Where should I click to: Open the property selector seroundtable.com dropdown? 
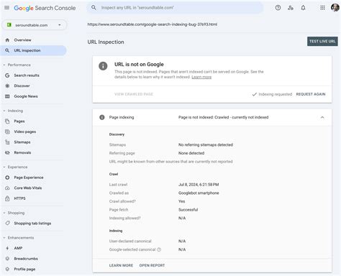tap(35, 25)
